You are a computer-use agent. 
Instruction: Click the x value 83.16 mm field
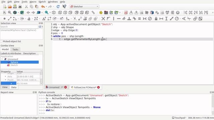pyautogui.click(x=28, y=83)
